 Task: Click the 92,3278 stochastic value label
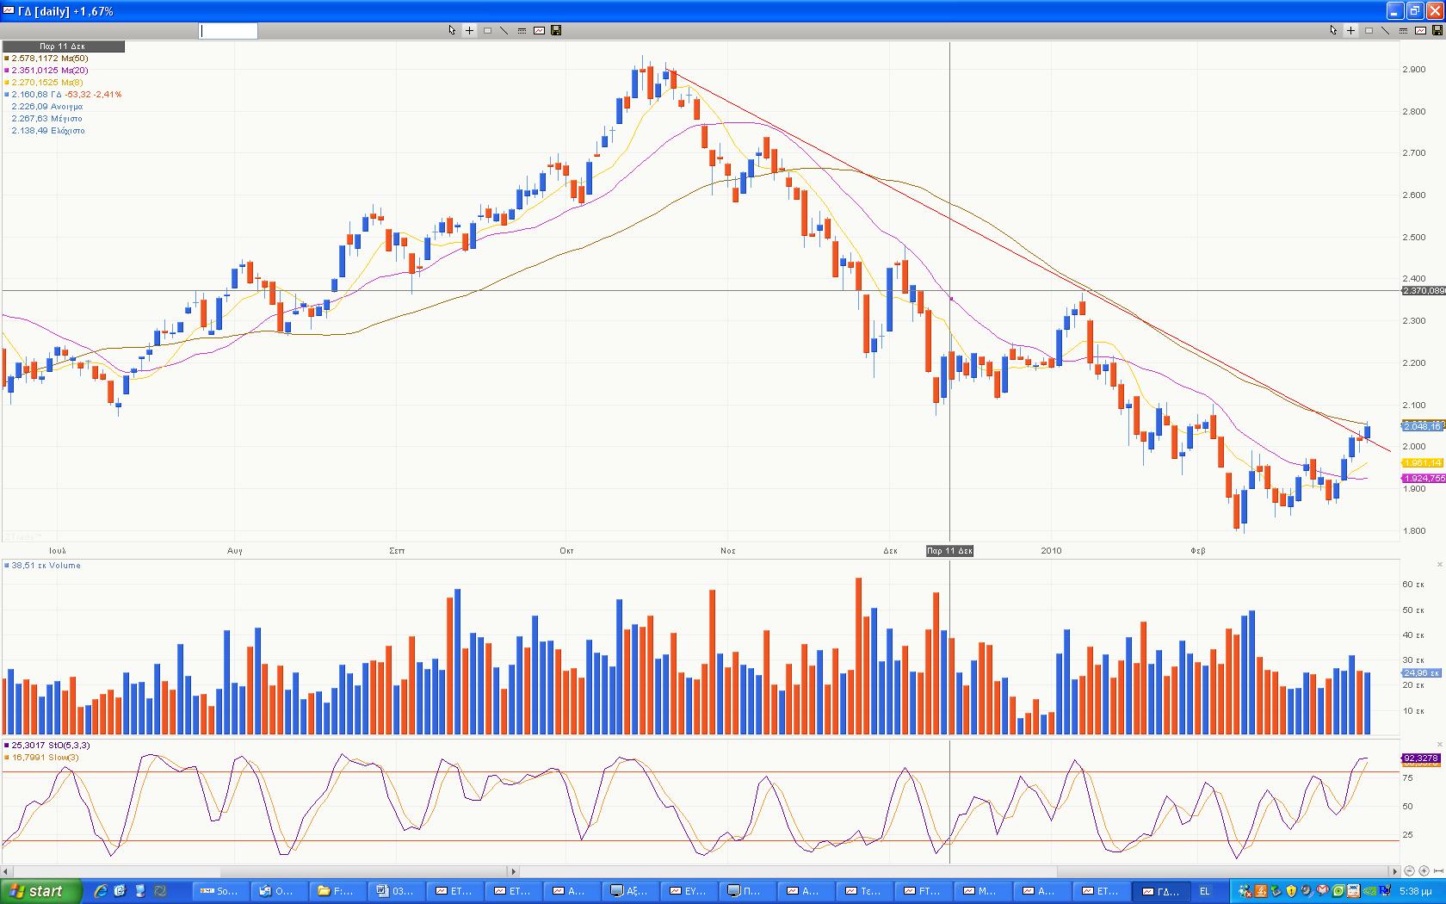coord(1421,758)
